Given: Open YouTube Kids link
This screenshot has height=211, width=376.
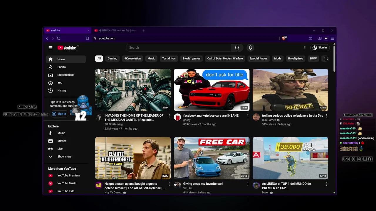Looking at the screenshot, I should pos(66,191).
